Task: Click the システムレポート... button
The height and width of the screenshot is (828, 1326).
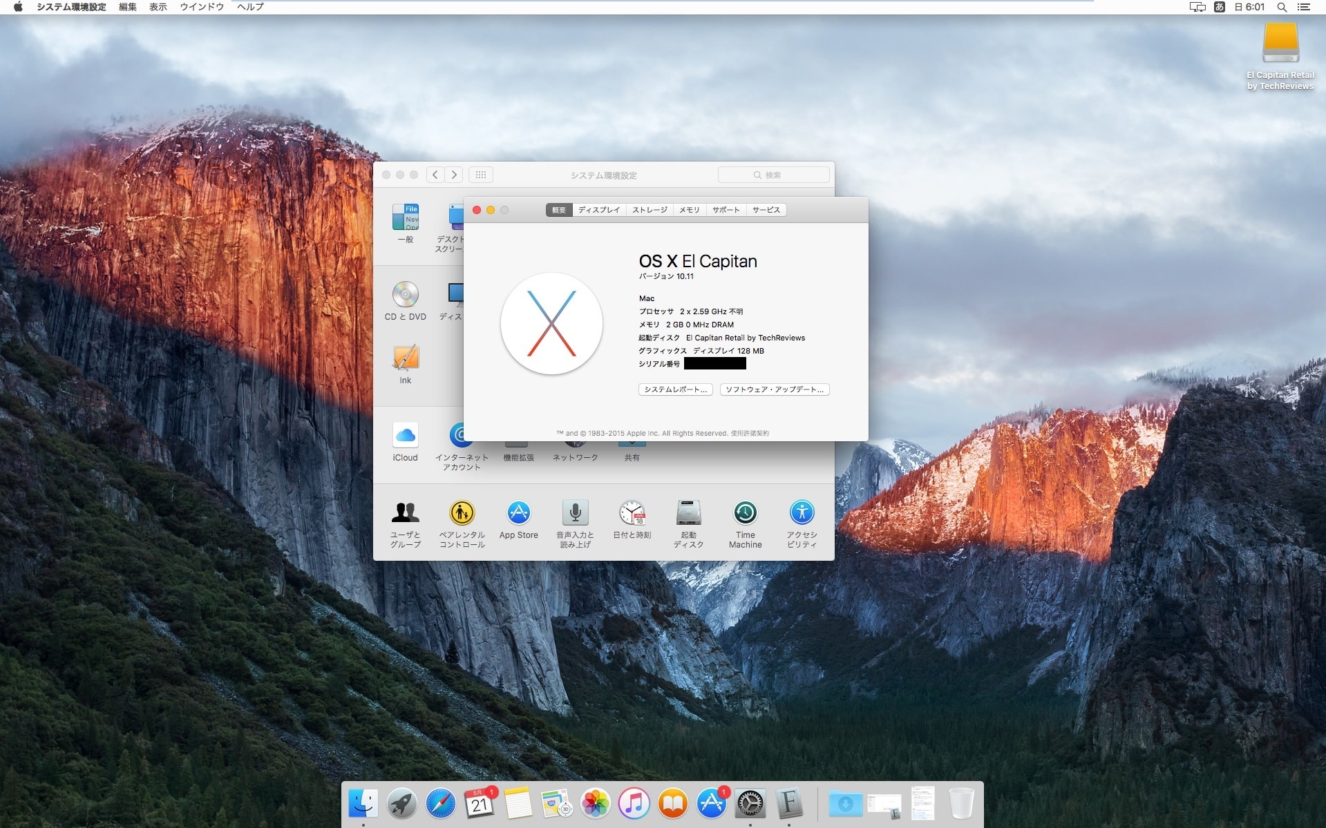Action: coord(675,389)
